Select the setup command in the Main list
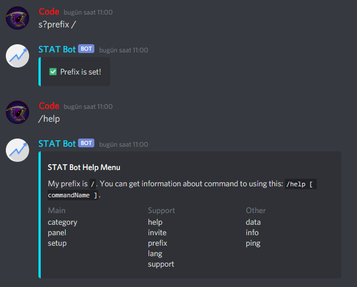The height and width of the screenshot is (287, 357). tap(57, 243)
